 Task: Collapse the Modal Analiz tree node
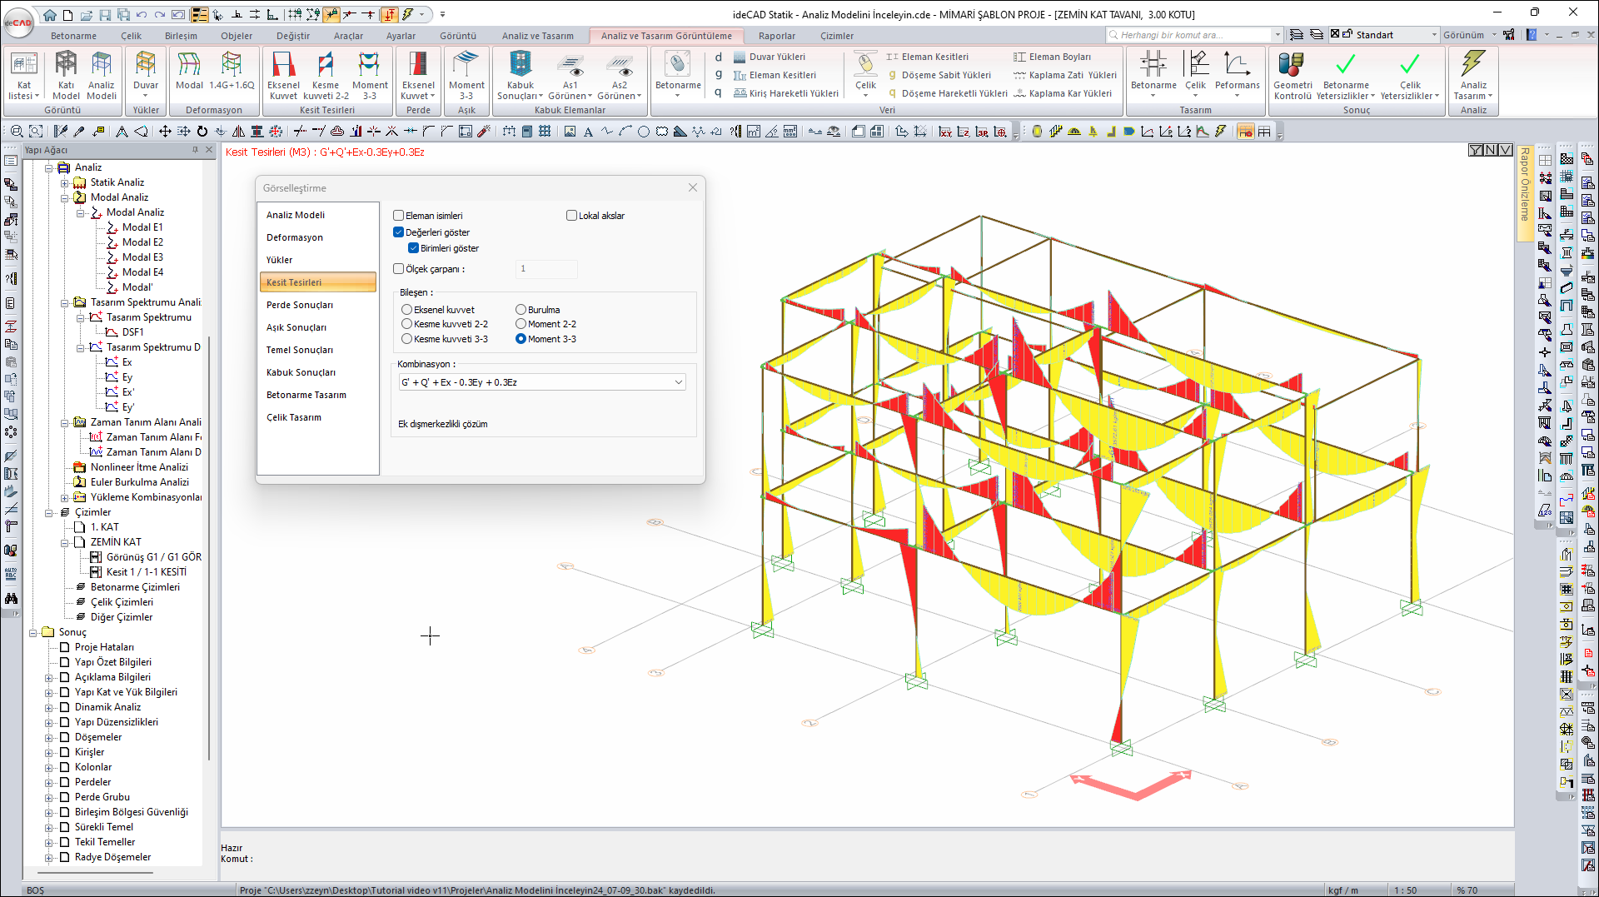click(65, 197)
